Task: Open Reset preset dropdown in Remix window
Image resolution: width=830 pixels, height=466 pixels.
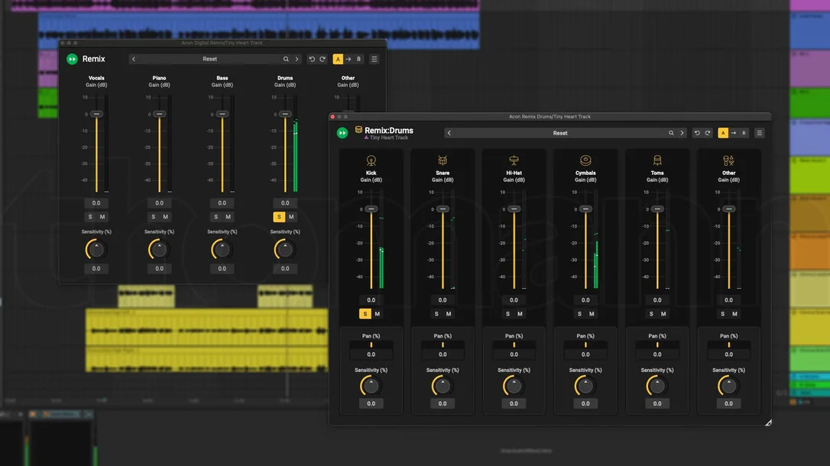Action: [x=209, y=59]
